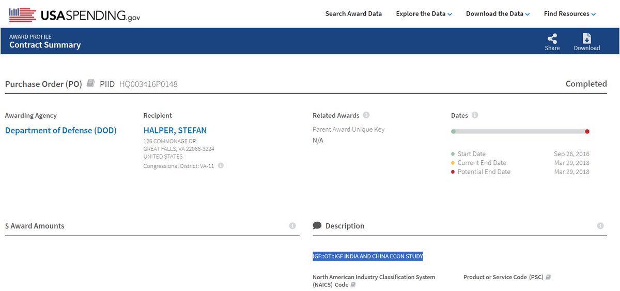
Task: Click the USAspending.gov logo
Action: click(x=74, y=15)
